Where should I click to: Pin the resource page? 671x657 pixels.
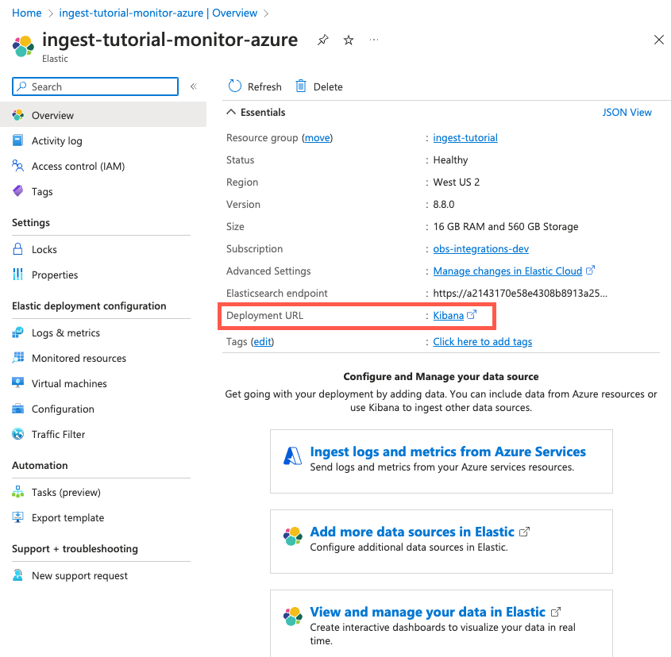[x=322, y=39]
